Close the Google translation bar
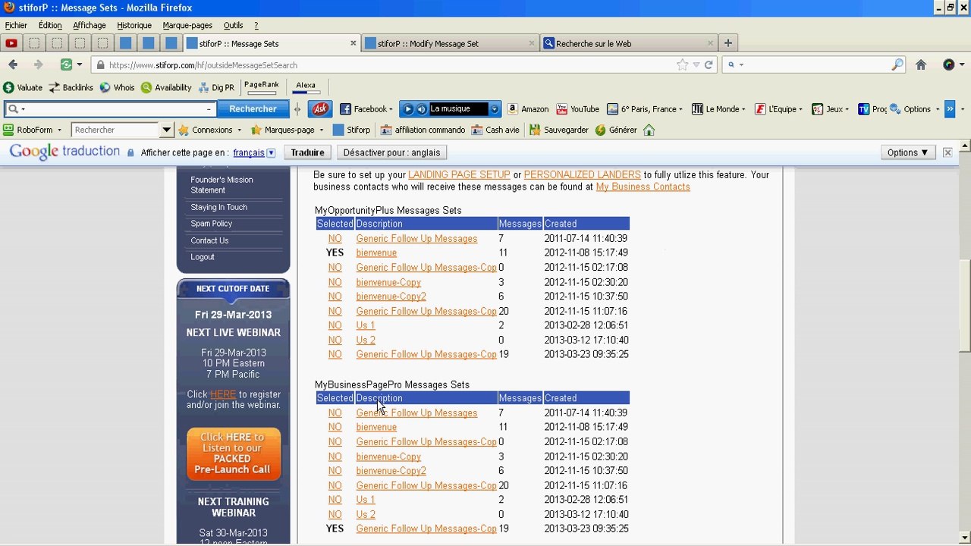Image resolution: width=971 pixels, height=546 pixels. (947, 152)
